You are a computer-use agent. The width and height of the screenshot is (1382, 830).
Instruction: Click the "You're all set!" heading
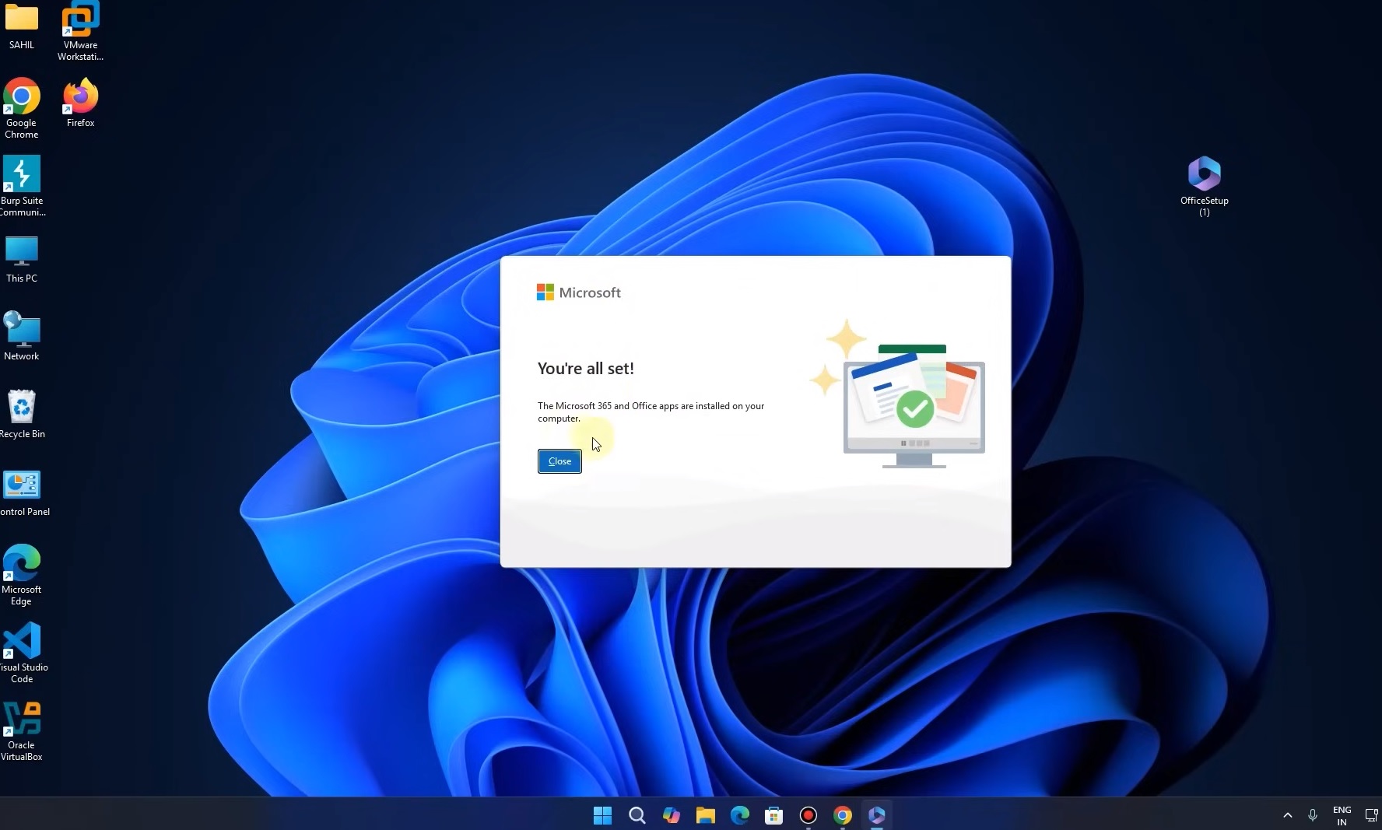[x=585, y=369]
